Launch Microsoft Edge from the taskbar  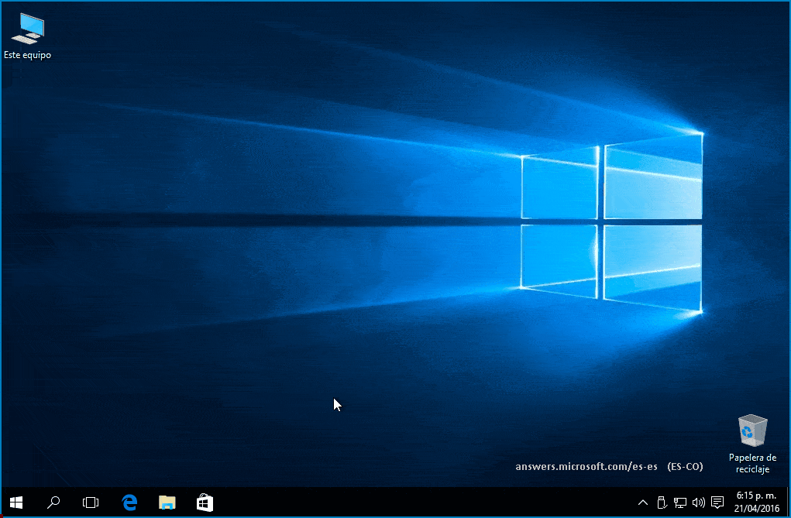pos(129,503)
